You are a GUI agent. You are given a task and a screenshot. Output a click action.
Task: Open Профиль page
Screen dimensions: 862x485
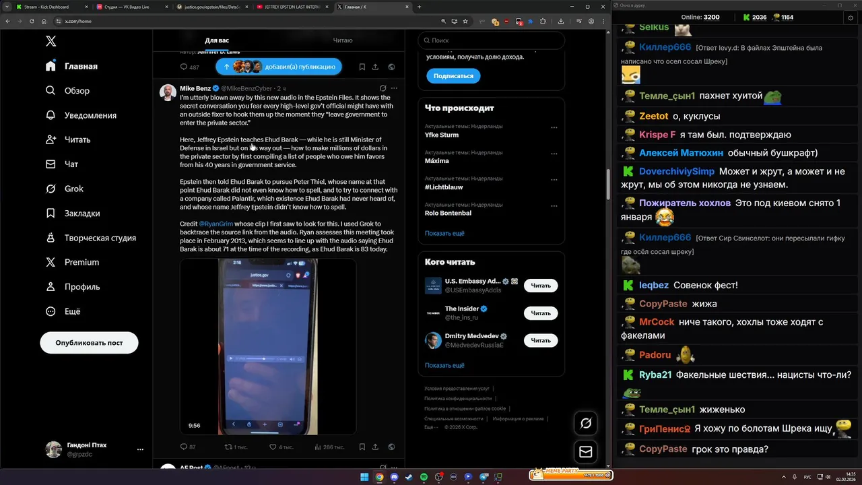(x=72, y=286)
